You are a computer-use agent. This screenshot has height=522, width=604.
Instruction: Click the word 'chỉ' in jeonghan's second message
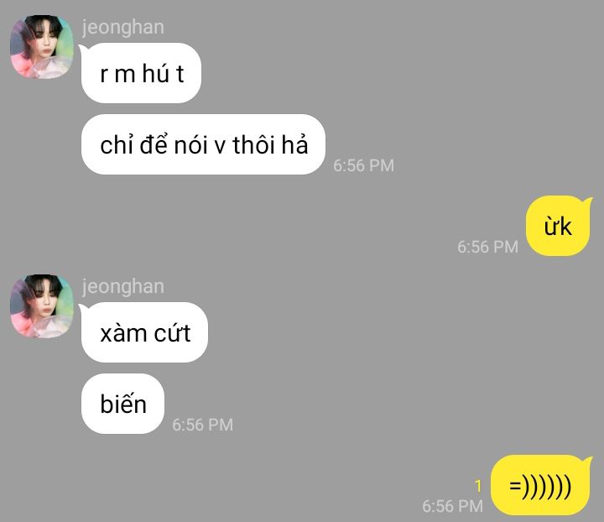click(116, 145)
